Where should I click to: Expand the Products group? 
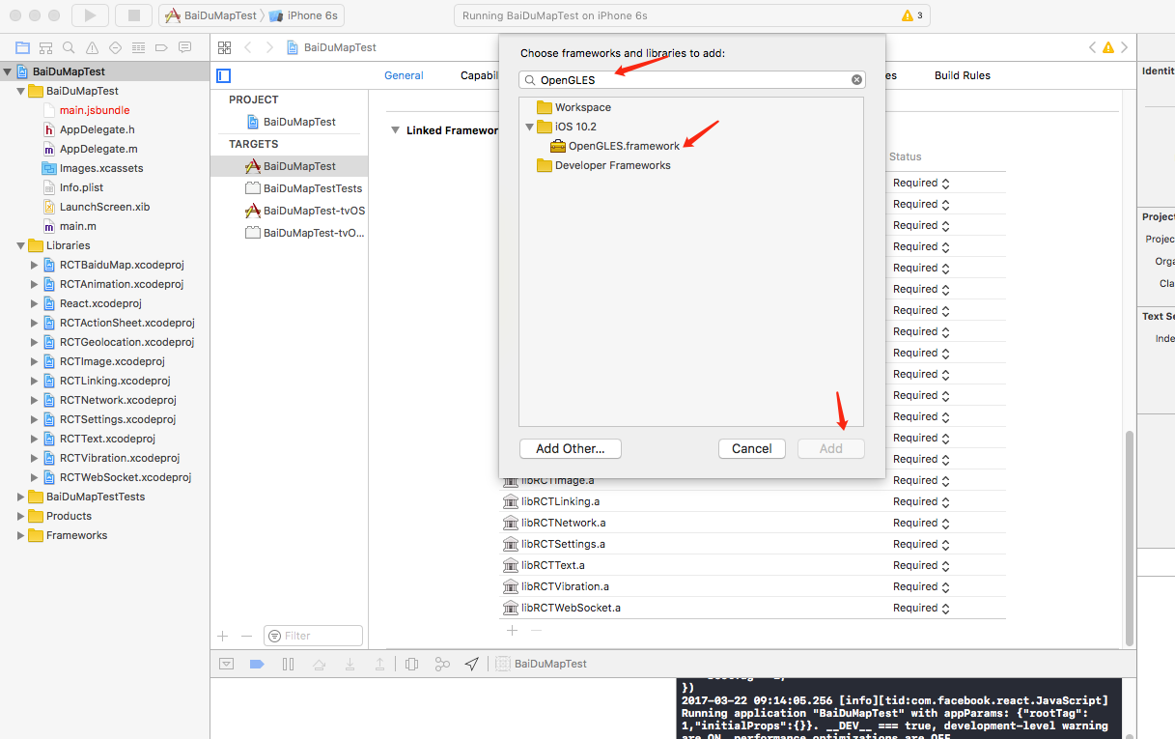click(x=21, y=516)
